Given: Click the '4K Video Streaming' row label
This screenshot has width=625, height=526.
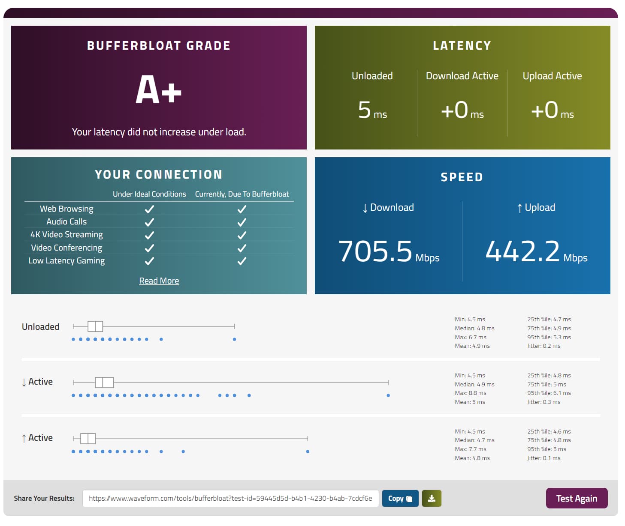Looking at the screenshot, I should 66,235.
